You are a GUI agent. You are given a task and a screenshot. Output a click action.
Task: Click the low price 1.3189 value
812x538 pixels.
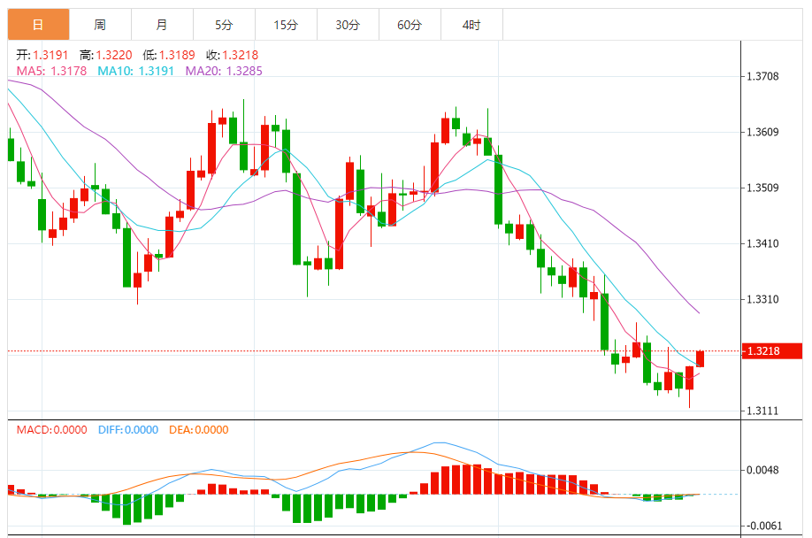(177, 55)
